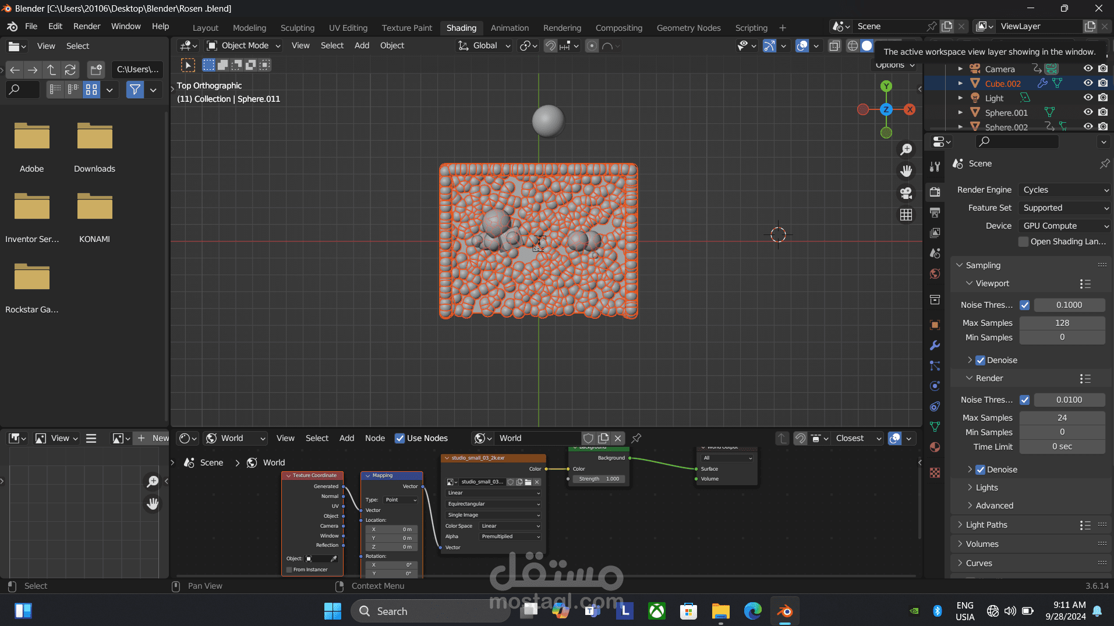Image resolution: width=1114 pixels, height=626 pixels.
Task: Click New in the image editor
Action: (x=153, y=438)
